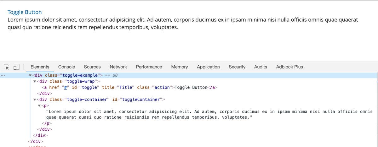
Task: Open the Application tab
Action: [x=208, y=67]
